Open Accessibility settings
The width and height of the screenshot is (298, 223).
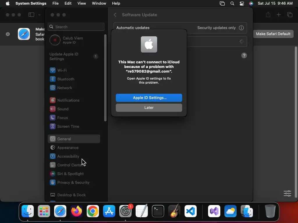[74, 156]
